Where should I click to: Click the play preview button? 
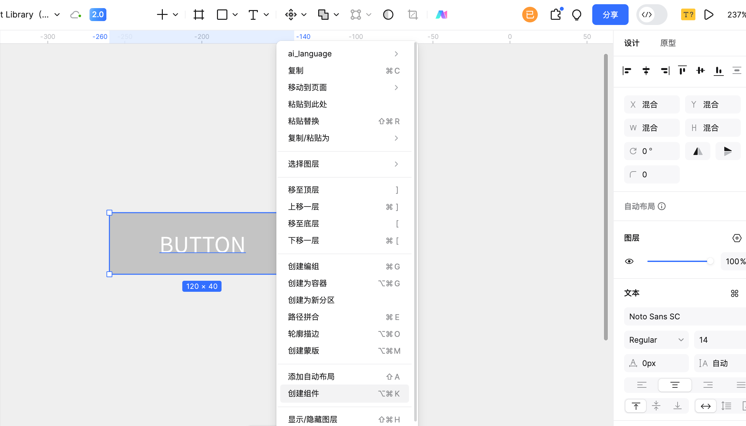pyautogui.click(x=709, y=15)
